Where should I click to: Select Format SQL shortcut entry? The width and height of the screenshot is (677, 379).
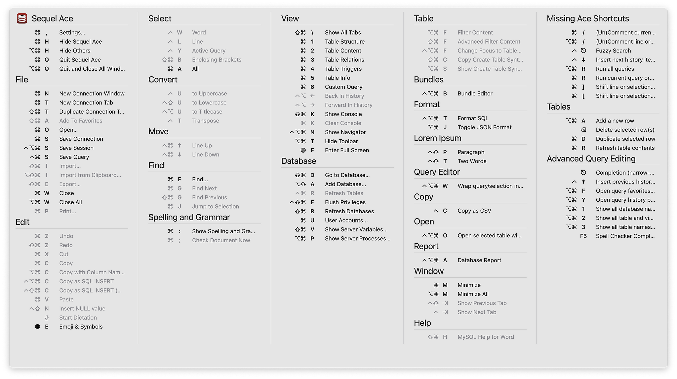point(470,118)
